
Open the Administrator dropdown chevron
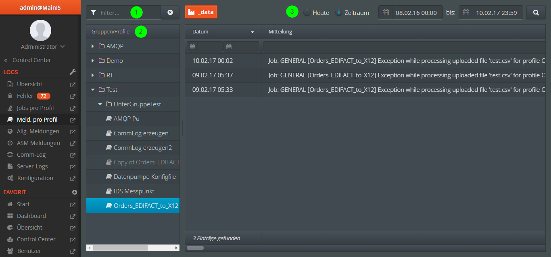coord(63,47)
